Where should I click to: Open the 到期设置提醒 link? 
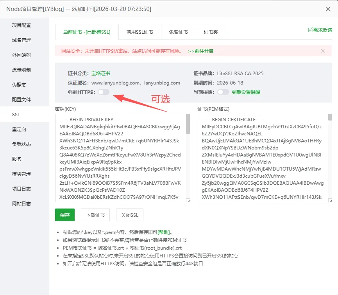[x=246, y=92]
